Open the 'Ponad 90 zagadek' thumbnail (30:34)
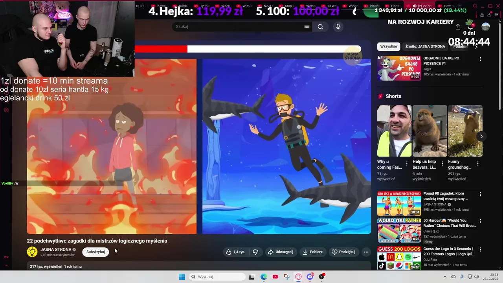Screen dimensions: 503x283 399,203
